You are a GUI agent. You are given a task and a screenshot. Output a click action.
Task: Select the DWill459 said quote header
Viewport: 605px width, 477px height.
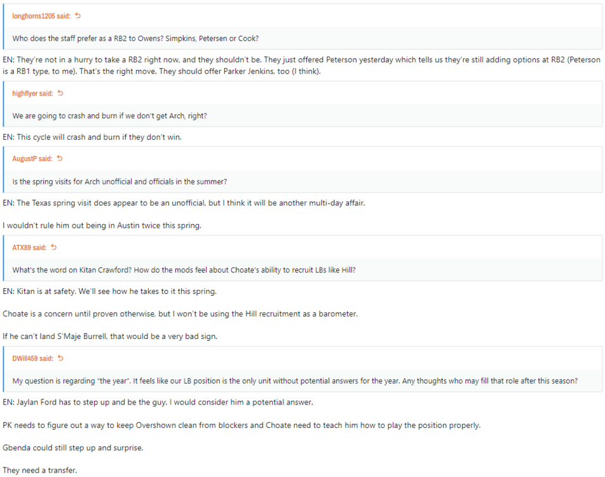(32, 359)
